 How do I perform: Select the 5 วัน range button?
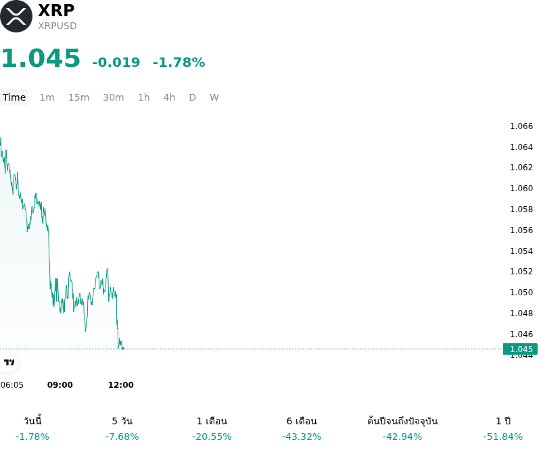pos(122,428)
